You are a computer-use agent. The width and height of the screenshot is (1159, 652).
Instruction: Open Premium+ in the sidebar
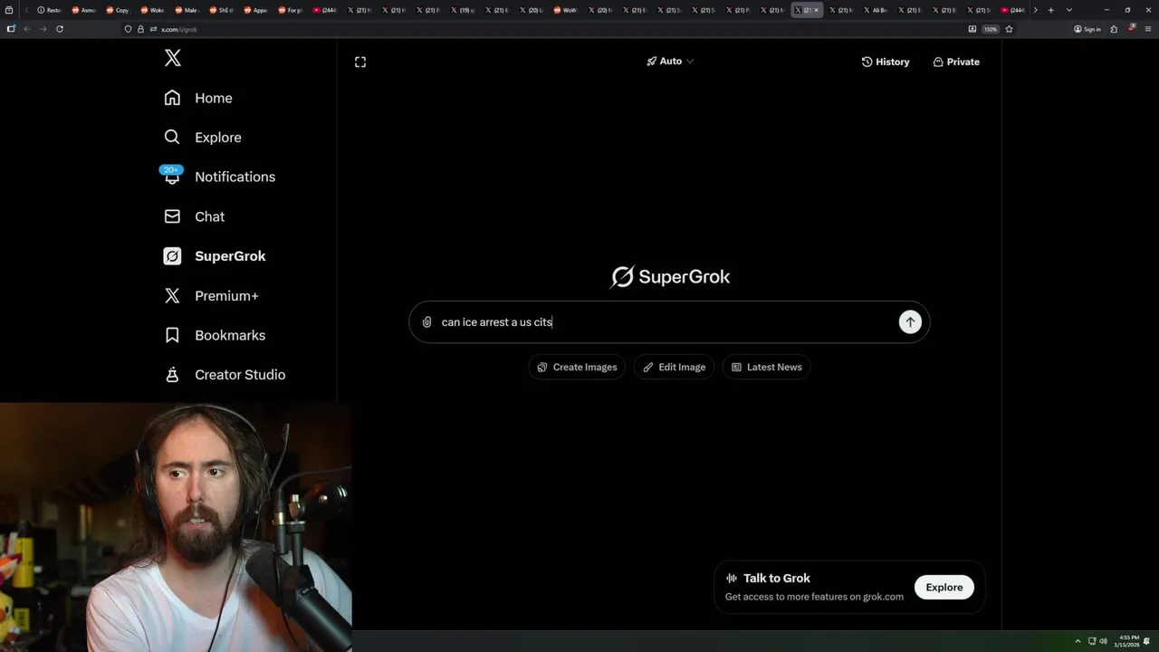[211, 295]
